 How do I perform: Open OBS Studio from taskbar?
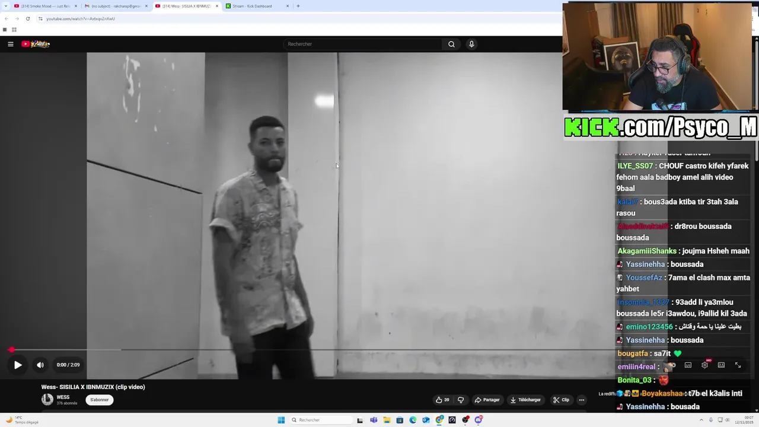(x=465, y=420)
